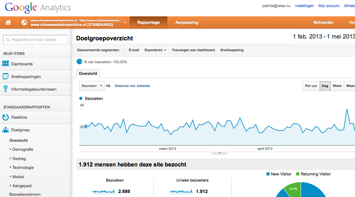355x197 pixels.
Task: Click the patrick@raise.nu account email
Action: pos(276,6)
